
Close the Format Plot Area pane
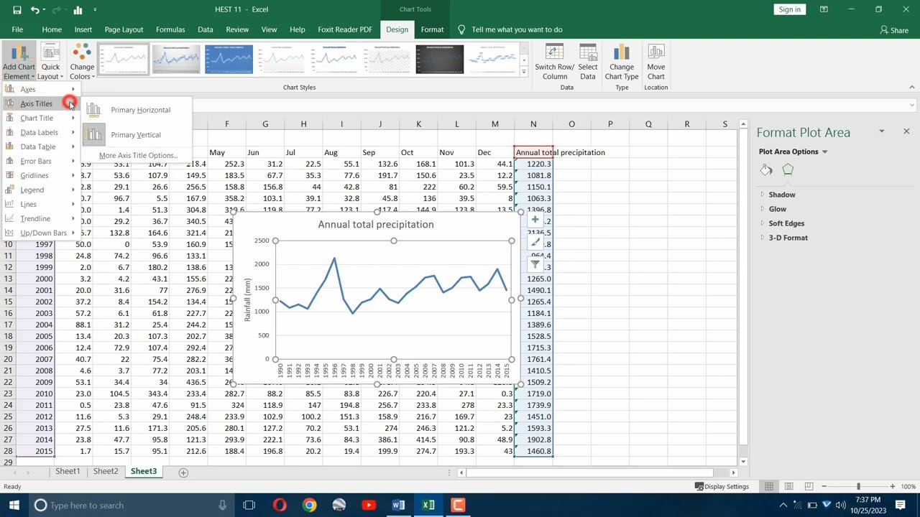906,131
